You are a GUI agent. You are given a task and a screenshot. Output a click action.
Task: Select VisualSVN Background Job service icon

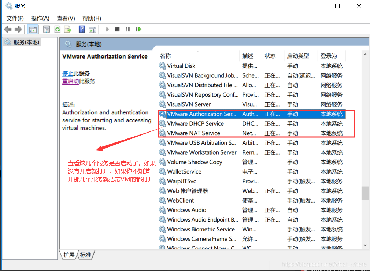162,75
